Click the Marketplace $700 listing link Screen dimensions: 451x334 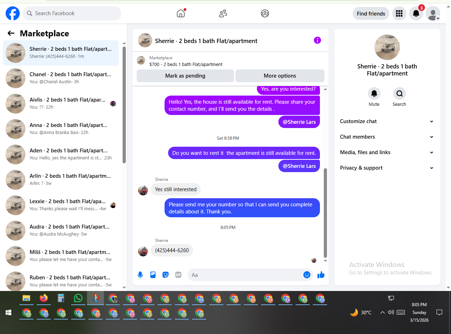pos(186,65)
